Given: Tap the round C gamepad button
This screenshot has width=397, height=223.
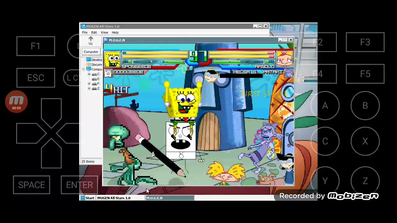Looking at the screenshot, I should pyautogui.click(x=325, y=141).
